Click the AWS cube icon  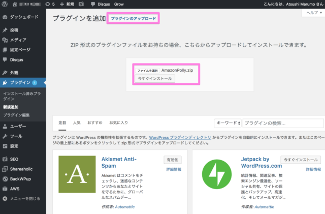click(x=5, y=189)
